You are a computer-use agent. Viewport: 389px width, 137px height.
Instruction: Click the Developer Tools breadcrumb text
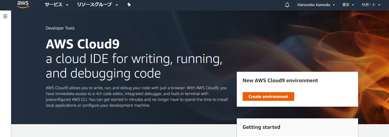point(60,28)
